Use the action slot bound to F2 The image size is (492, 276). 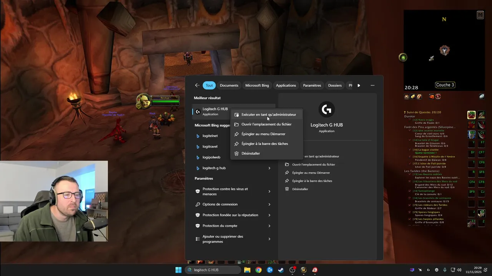point(471,125)
